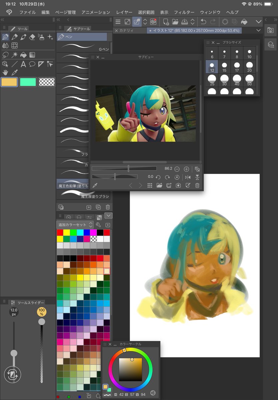Click the up-down arrows beside save icon
This screenshot has width=278, height=400.
pos(193,22)
